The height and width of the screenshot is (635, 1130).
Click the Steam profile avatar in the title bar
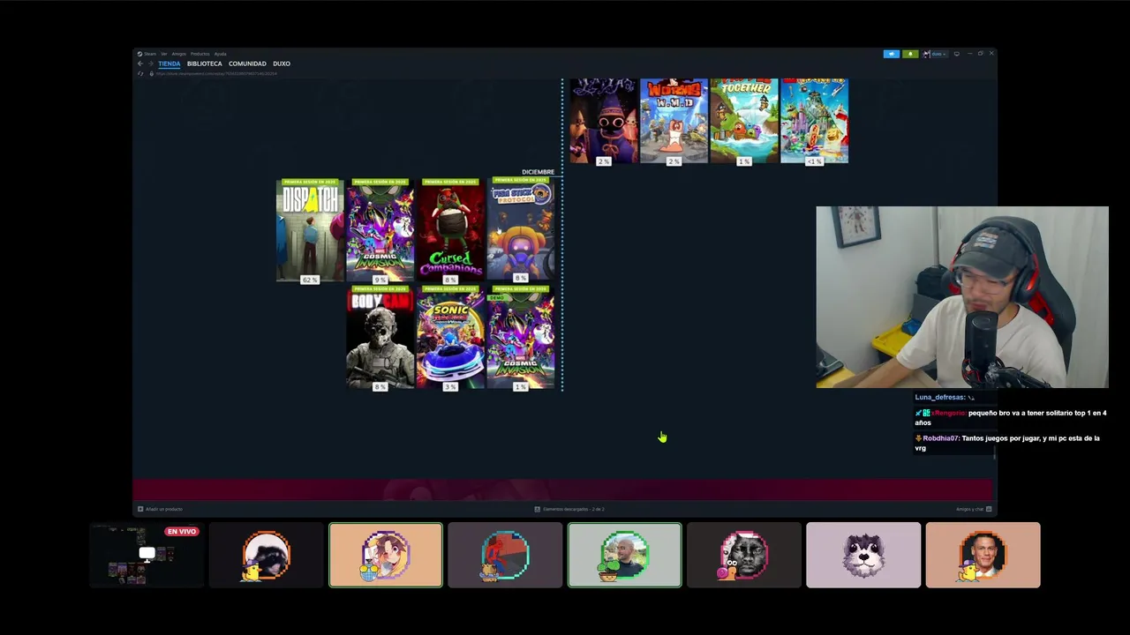(926, 54)
